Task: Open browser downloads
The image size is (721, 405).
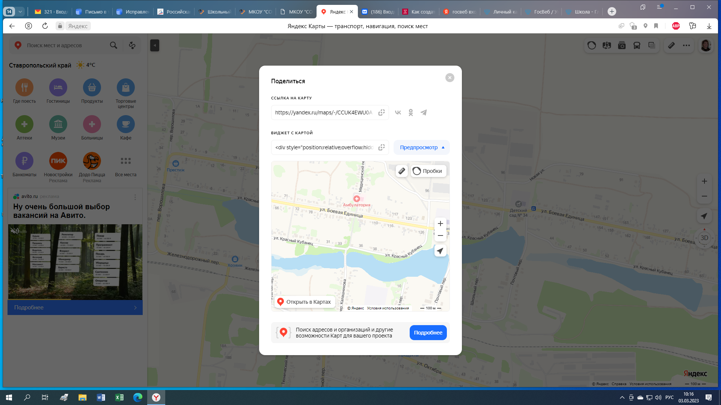Action: 709,26
